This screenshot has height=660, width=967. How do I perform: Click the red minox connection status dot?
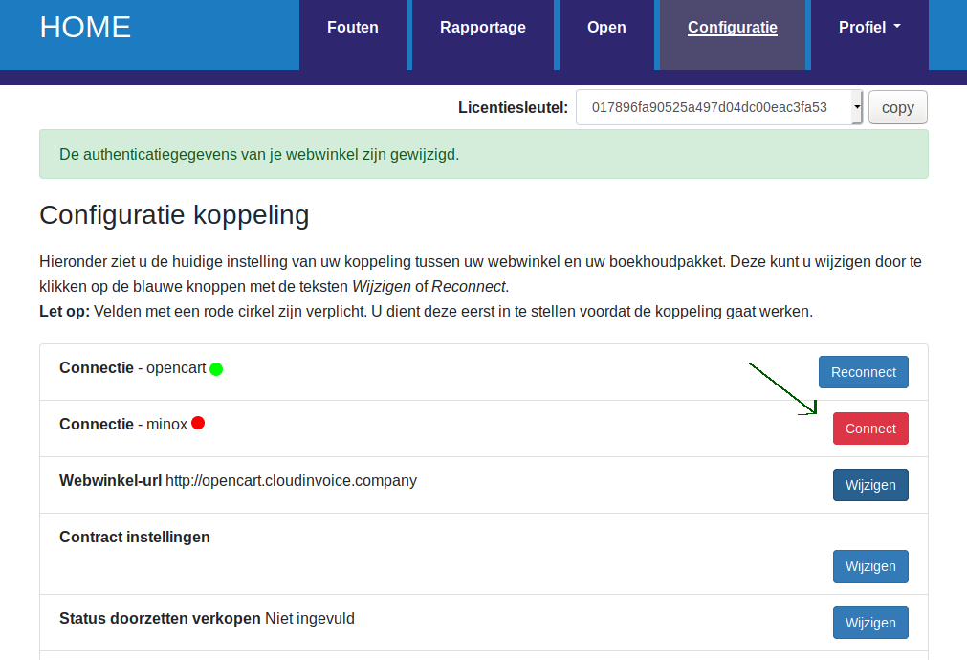(x=198, y=424)
